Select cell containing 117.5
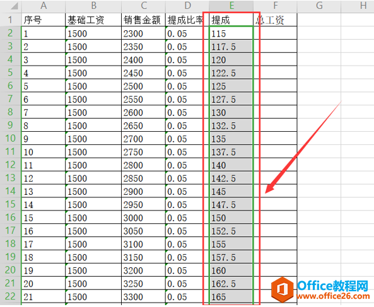 pyautogui.click(x=231, y=46)
